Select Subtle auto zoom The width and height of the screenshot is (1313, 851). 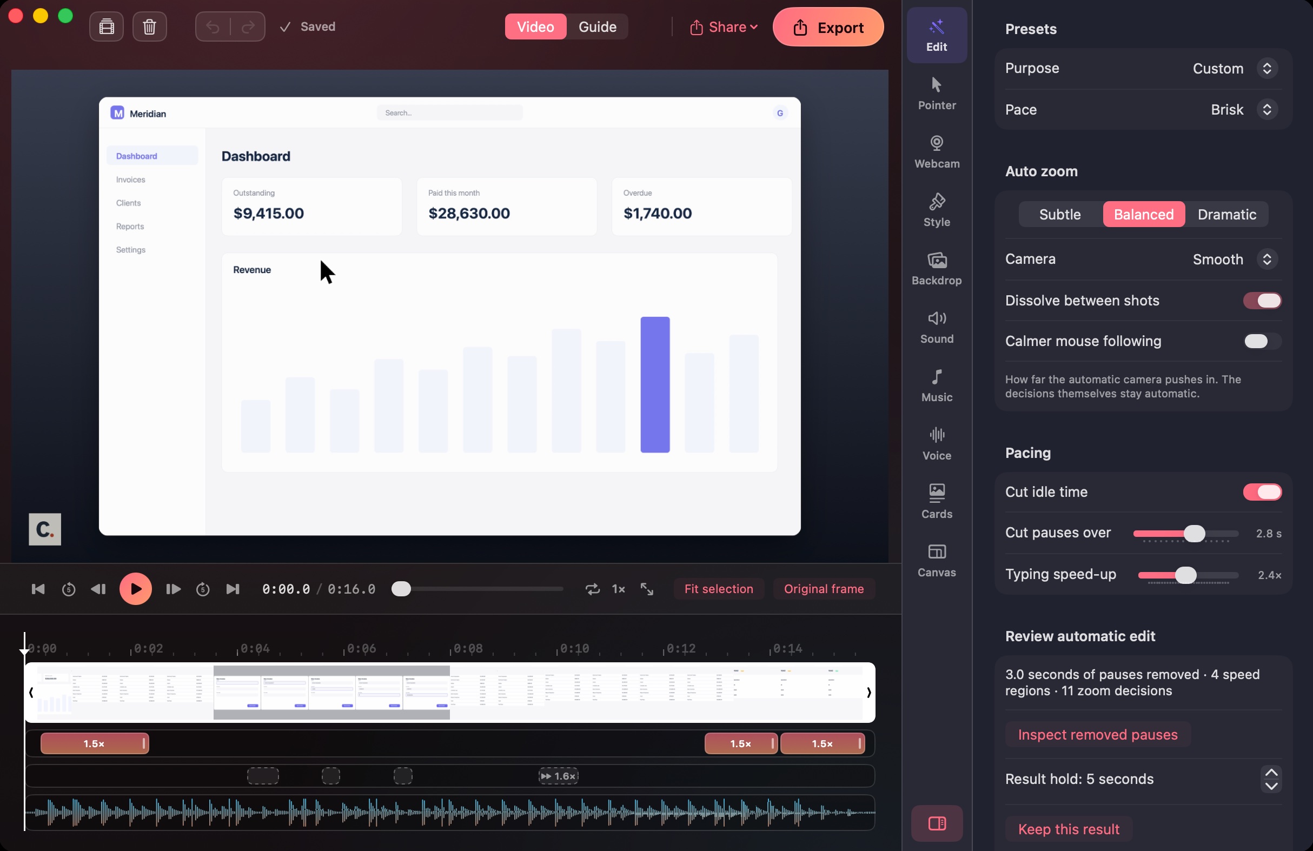(x=1060, y=215)
